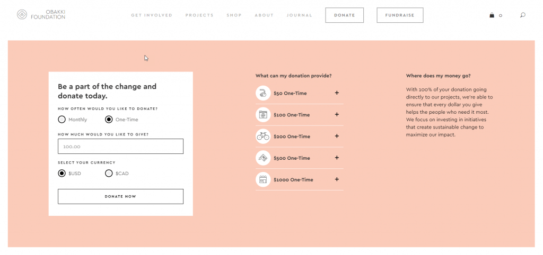Viewport: 543px width, 255px height.
Task: Expand the $50 One-Time plus sign
Action: [x=337, y=93]
